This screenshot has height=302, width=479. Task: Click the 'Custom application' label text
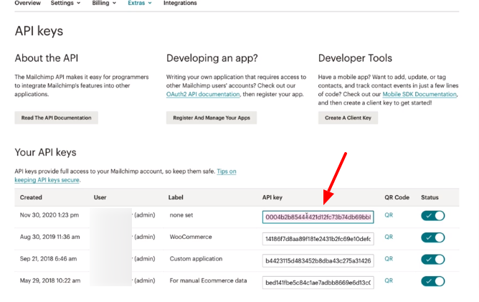pos(196,259)
